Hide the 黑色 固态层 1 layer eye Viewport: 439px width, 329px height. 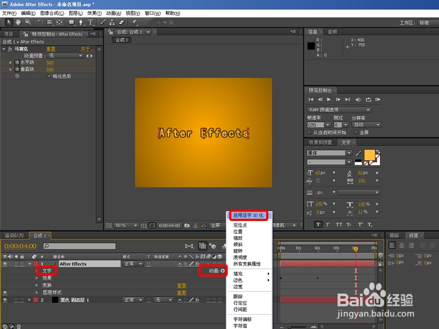coord(5,300)
